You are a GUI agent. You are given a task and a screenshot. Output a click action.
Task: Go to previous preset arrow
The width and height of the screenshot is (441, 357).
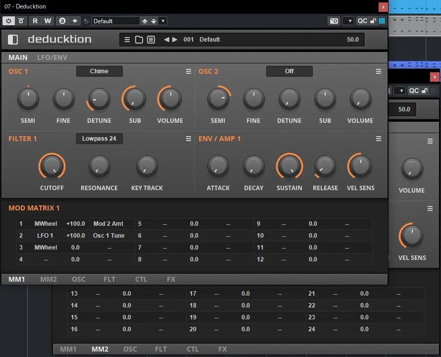pyautogui.click(x=166, y=40)
